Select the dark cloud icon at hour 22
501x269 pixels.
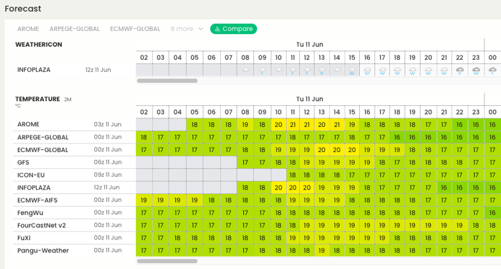point(459,70)
